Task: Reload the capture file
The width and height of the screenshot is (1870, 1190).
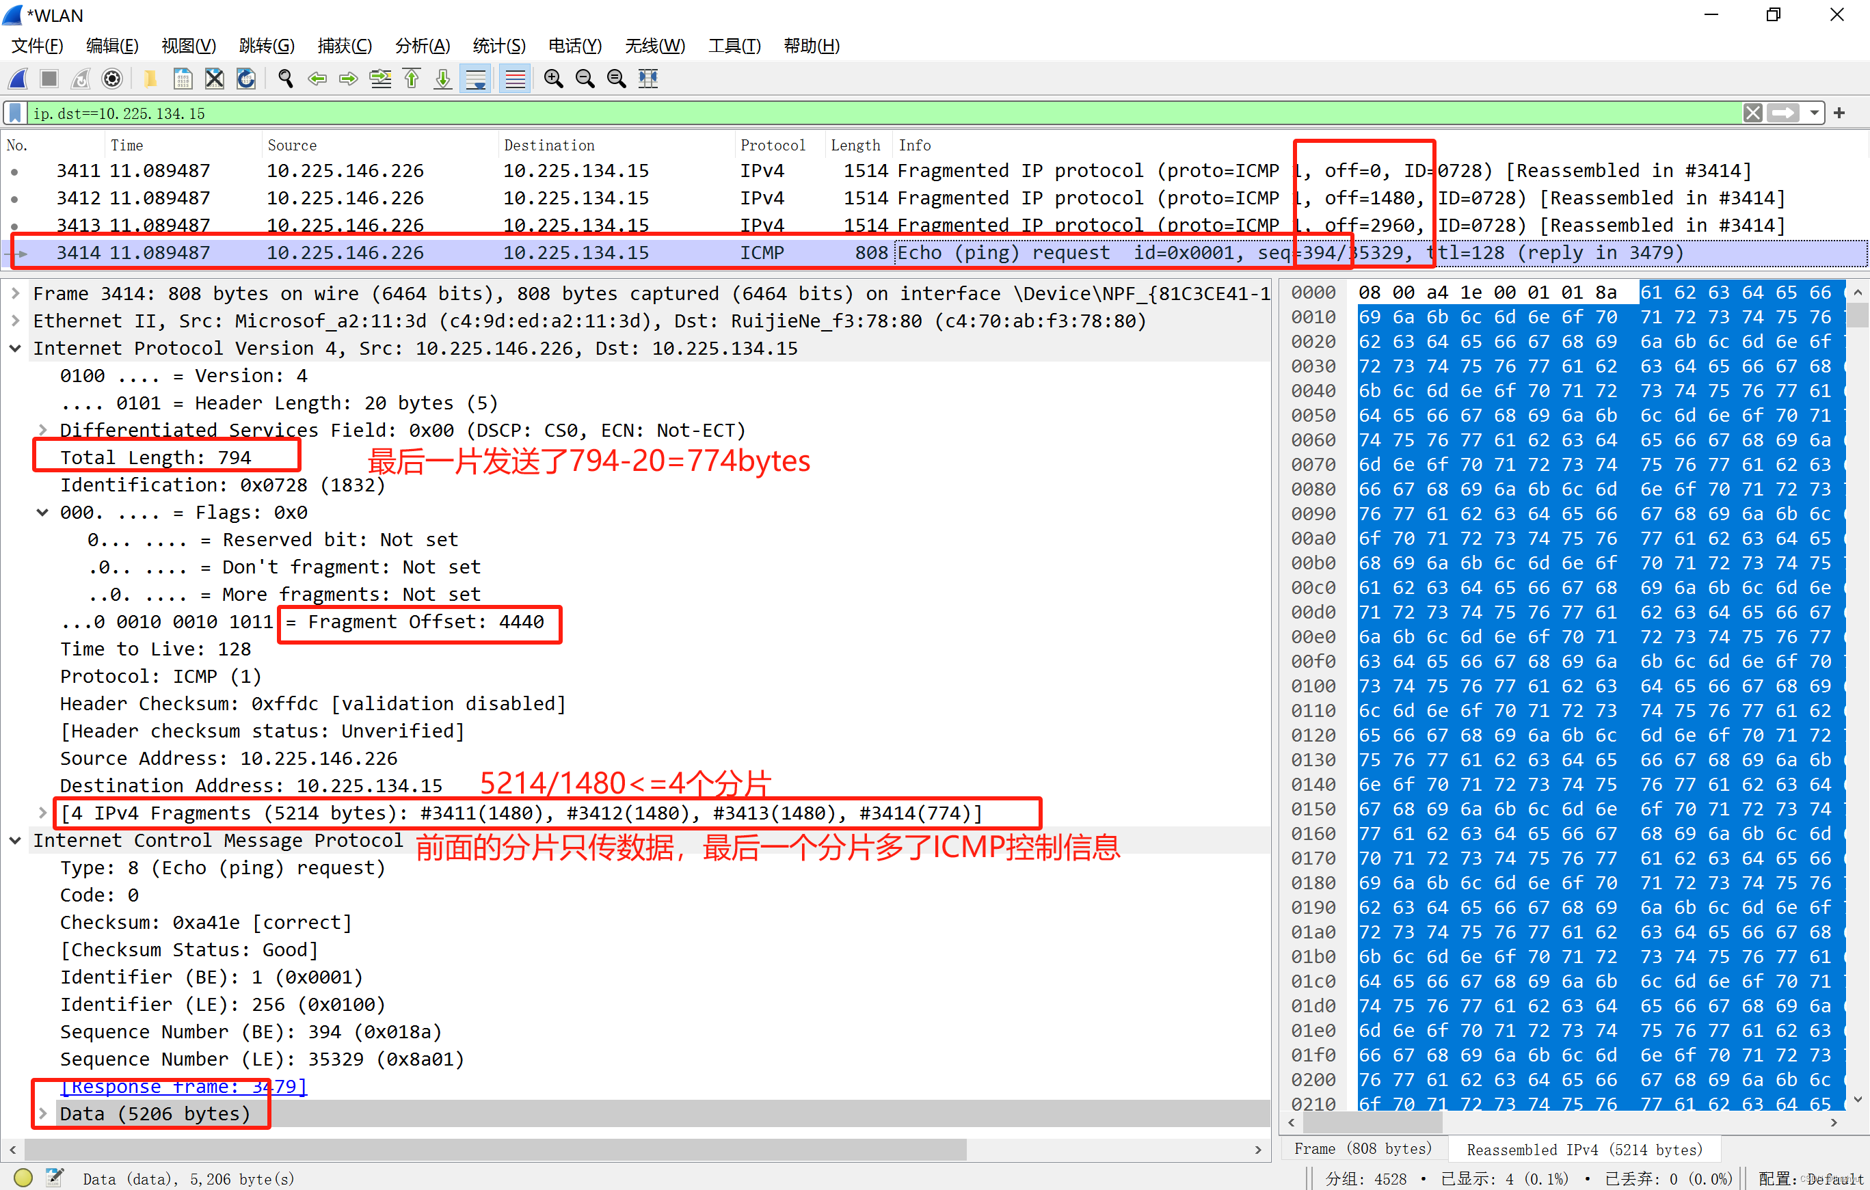Action: click(245, 79)
